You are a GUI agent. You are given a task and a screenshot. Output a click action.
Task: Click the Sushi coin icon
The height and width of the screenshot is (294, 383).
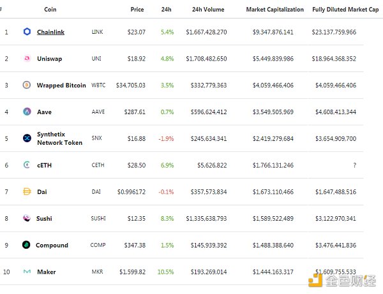[x=27, y=218]
